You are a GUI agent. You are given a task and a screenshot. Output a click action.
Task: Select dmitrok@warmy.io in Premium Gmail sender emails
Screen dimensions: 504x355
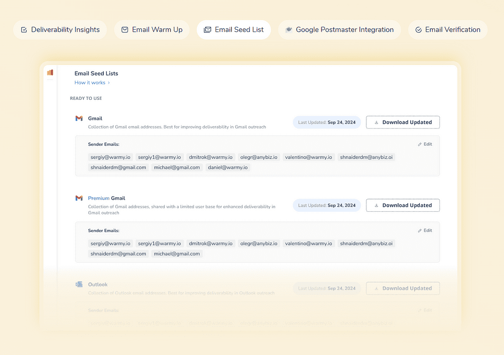(x=211, y=244)
